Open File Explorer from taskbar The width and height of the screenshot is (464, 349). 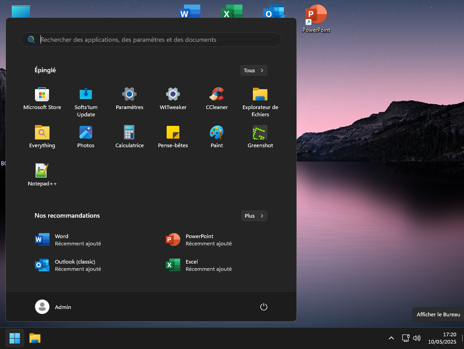click(35, 338)
